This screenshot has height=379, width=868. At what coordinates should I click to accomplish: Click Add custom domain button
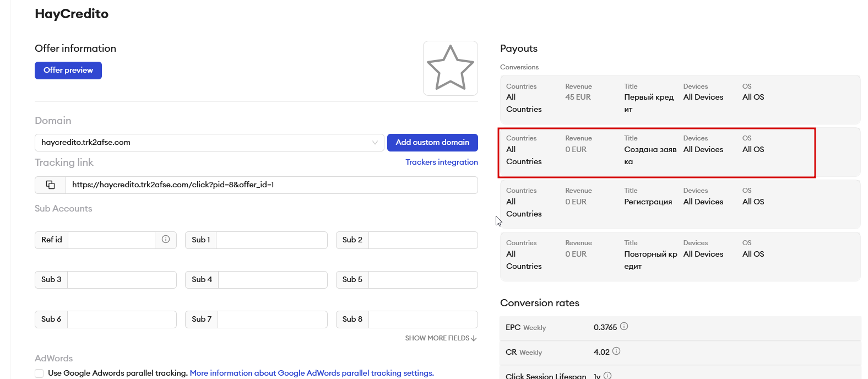pyautogui.click(x=432, y=143)
